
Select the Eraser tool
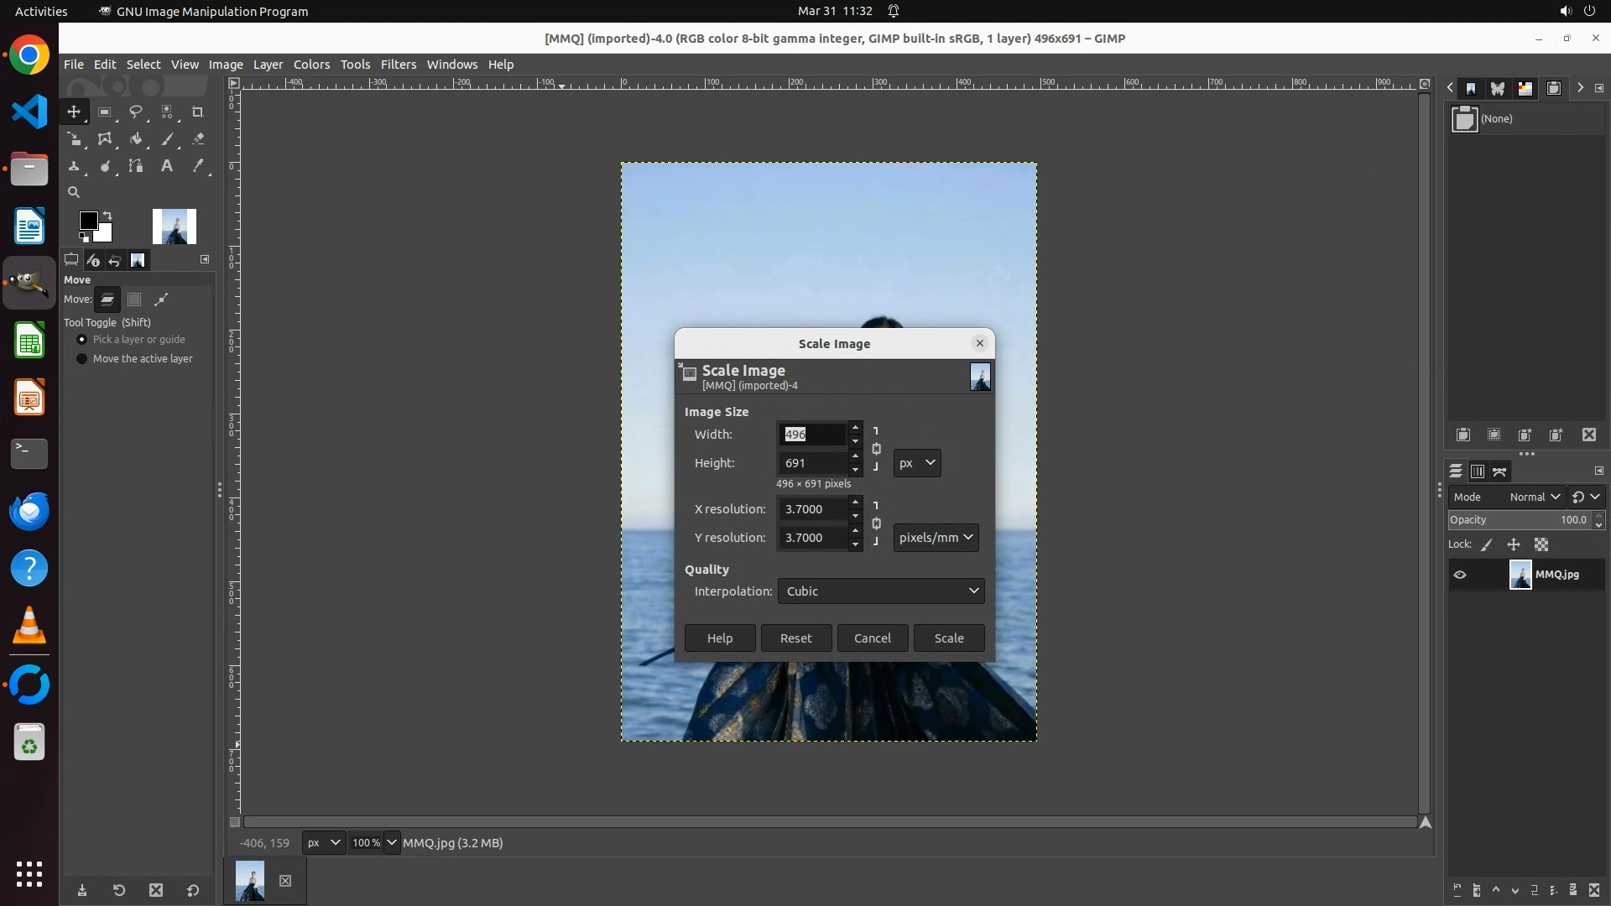tap(198, 139)
